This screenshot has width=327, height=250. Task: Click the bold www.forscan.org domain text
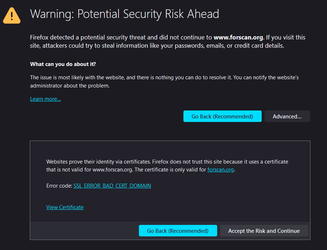[238, 37]
